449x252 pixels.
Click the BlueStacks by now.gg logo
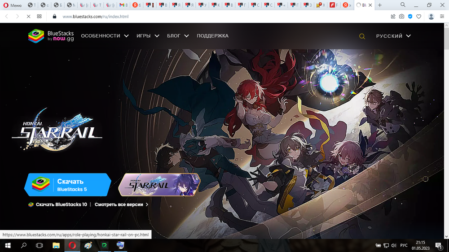tap(51, 36)
